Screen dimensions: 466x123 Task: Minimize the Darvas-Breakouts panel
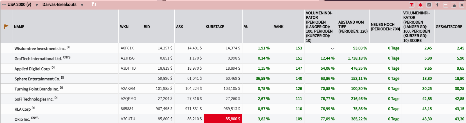click(x=446, y=5)
